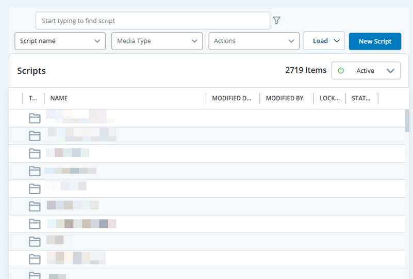
Task: Click the New Script button
Action: tap(375, 41)
